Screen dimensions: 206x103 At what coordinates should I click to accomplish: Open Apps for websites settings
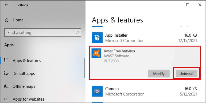pyautogui.click(x=28, y=99)
